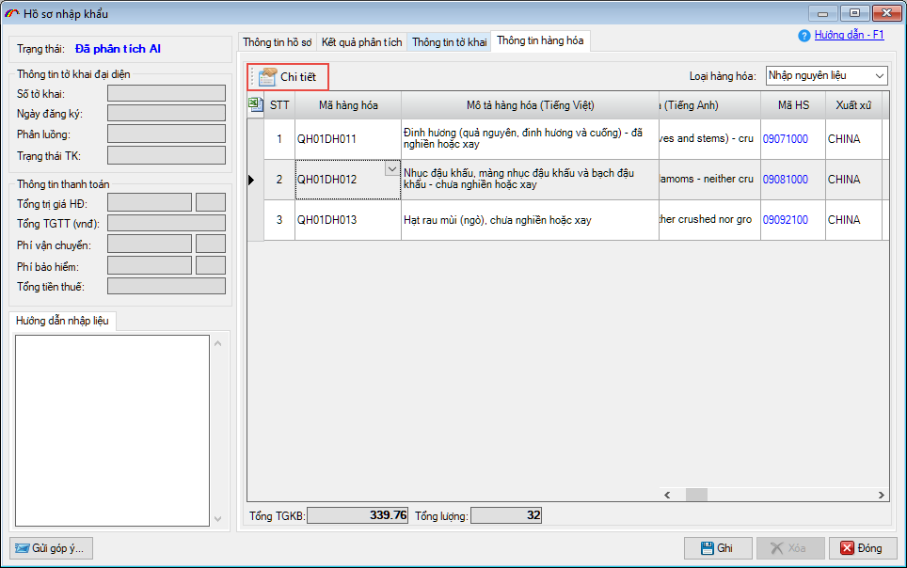907x568 pixels.
Task: Click HS code 09092100 in row 3
Action: 785,220
